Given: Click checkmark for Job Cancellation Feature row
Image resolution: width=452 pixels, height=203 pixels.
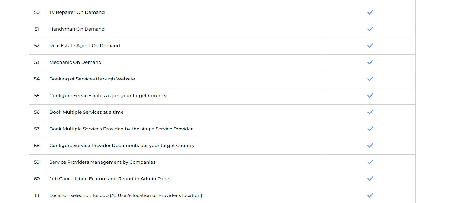Looking at the screenshot, I should click(x=370, y=179).
